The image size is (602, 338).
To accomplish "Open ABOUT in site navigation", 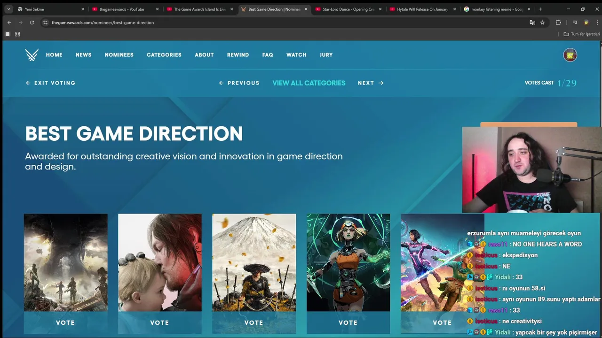I will point(204,55).
